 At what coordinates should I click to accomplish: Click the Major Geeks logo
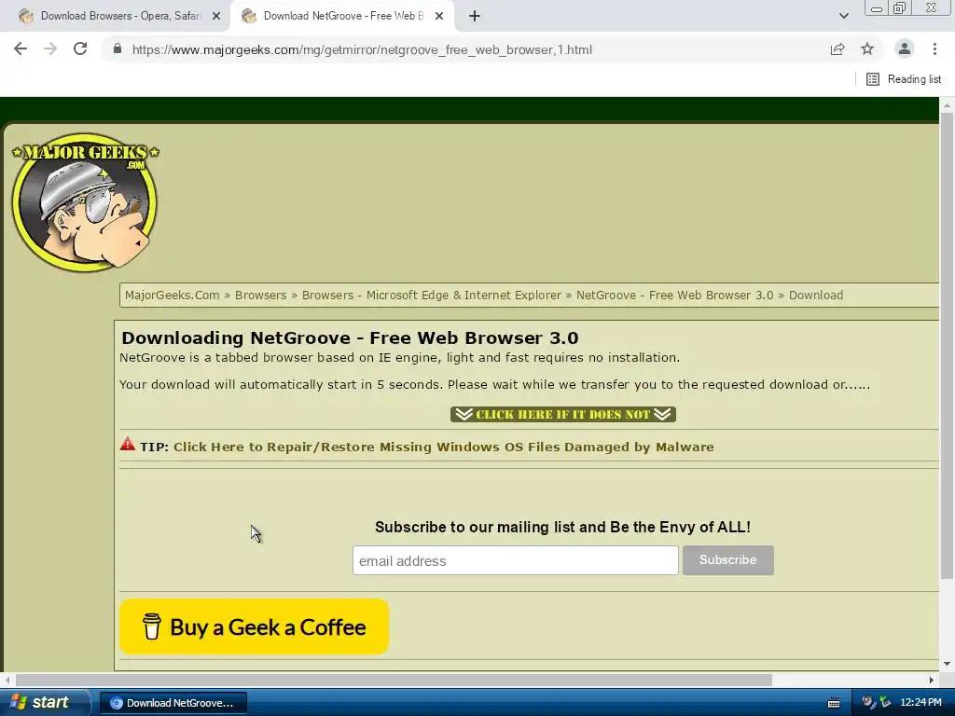tap(85, 202)
